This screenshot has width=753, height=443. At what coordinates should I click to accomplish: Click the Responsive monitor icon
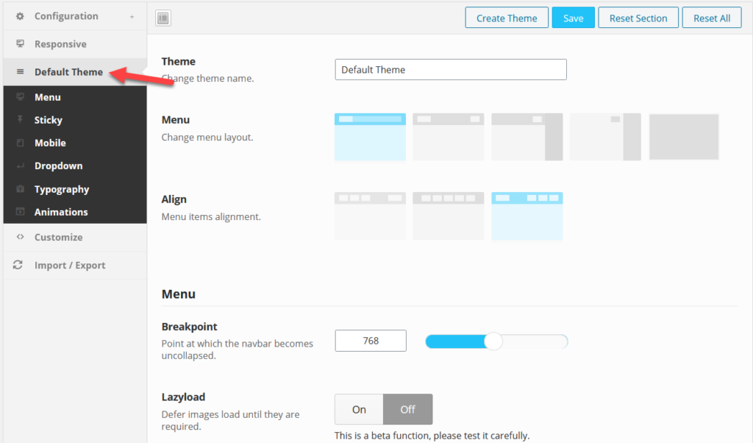pos(20,43)
